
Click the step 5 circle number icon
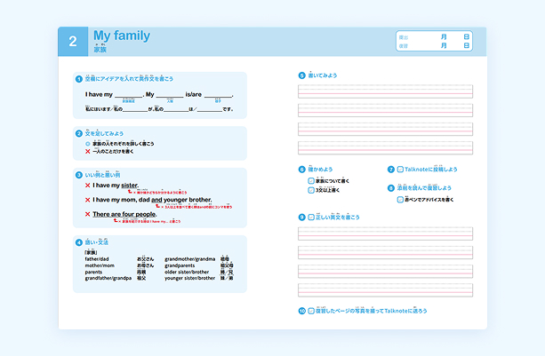click(x=301, y=75)
